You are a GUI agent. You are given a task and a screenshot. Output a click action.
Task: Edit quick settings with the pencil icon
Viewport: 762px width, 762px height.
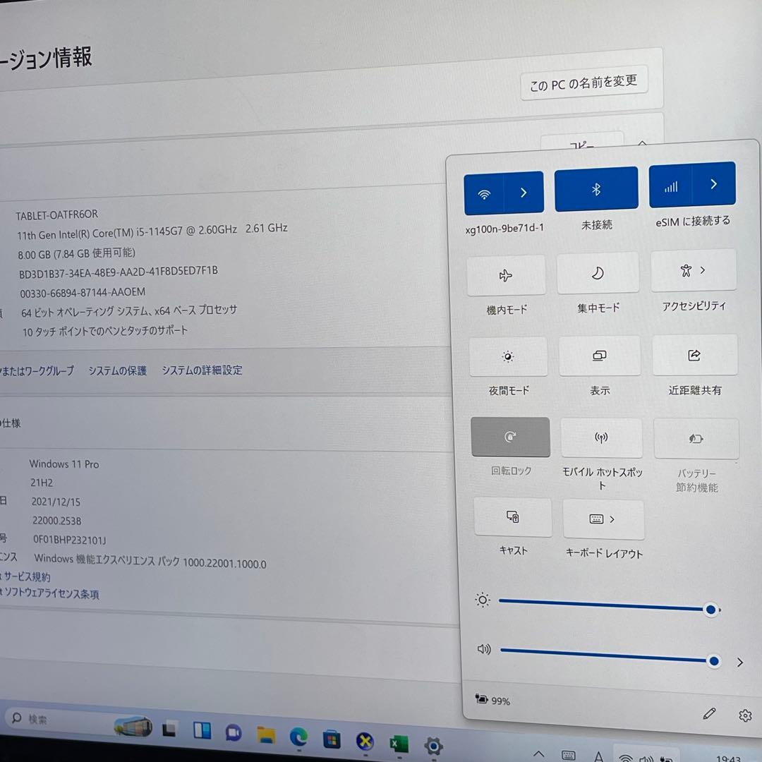click(709, 713)
